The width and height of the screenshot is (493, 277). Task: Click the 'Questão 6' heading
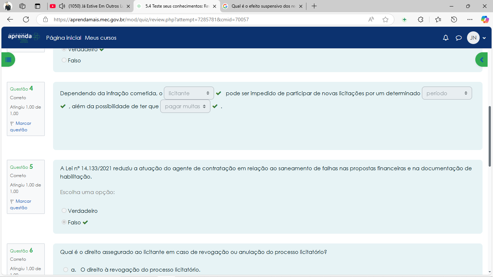[x=21, y=250]
